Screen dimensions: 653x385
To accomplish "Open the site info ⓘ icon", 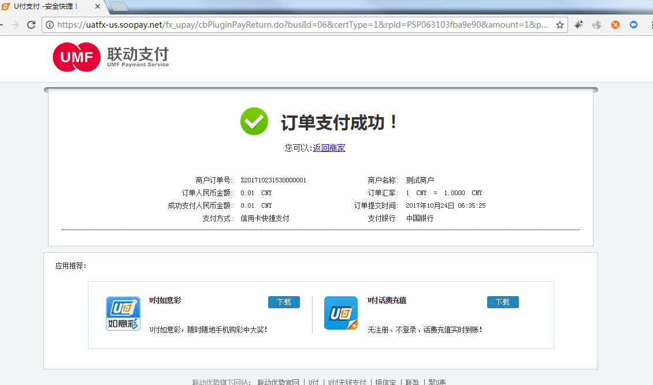I will point(51,25).
